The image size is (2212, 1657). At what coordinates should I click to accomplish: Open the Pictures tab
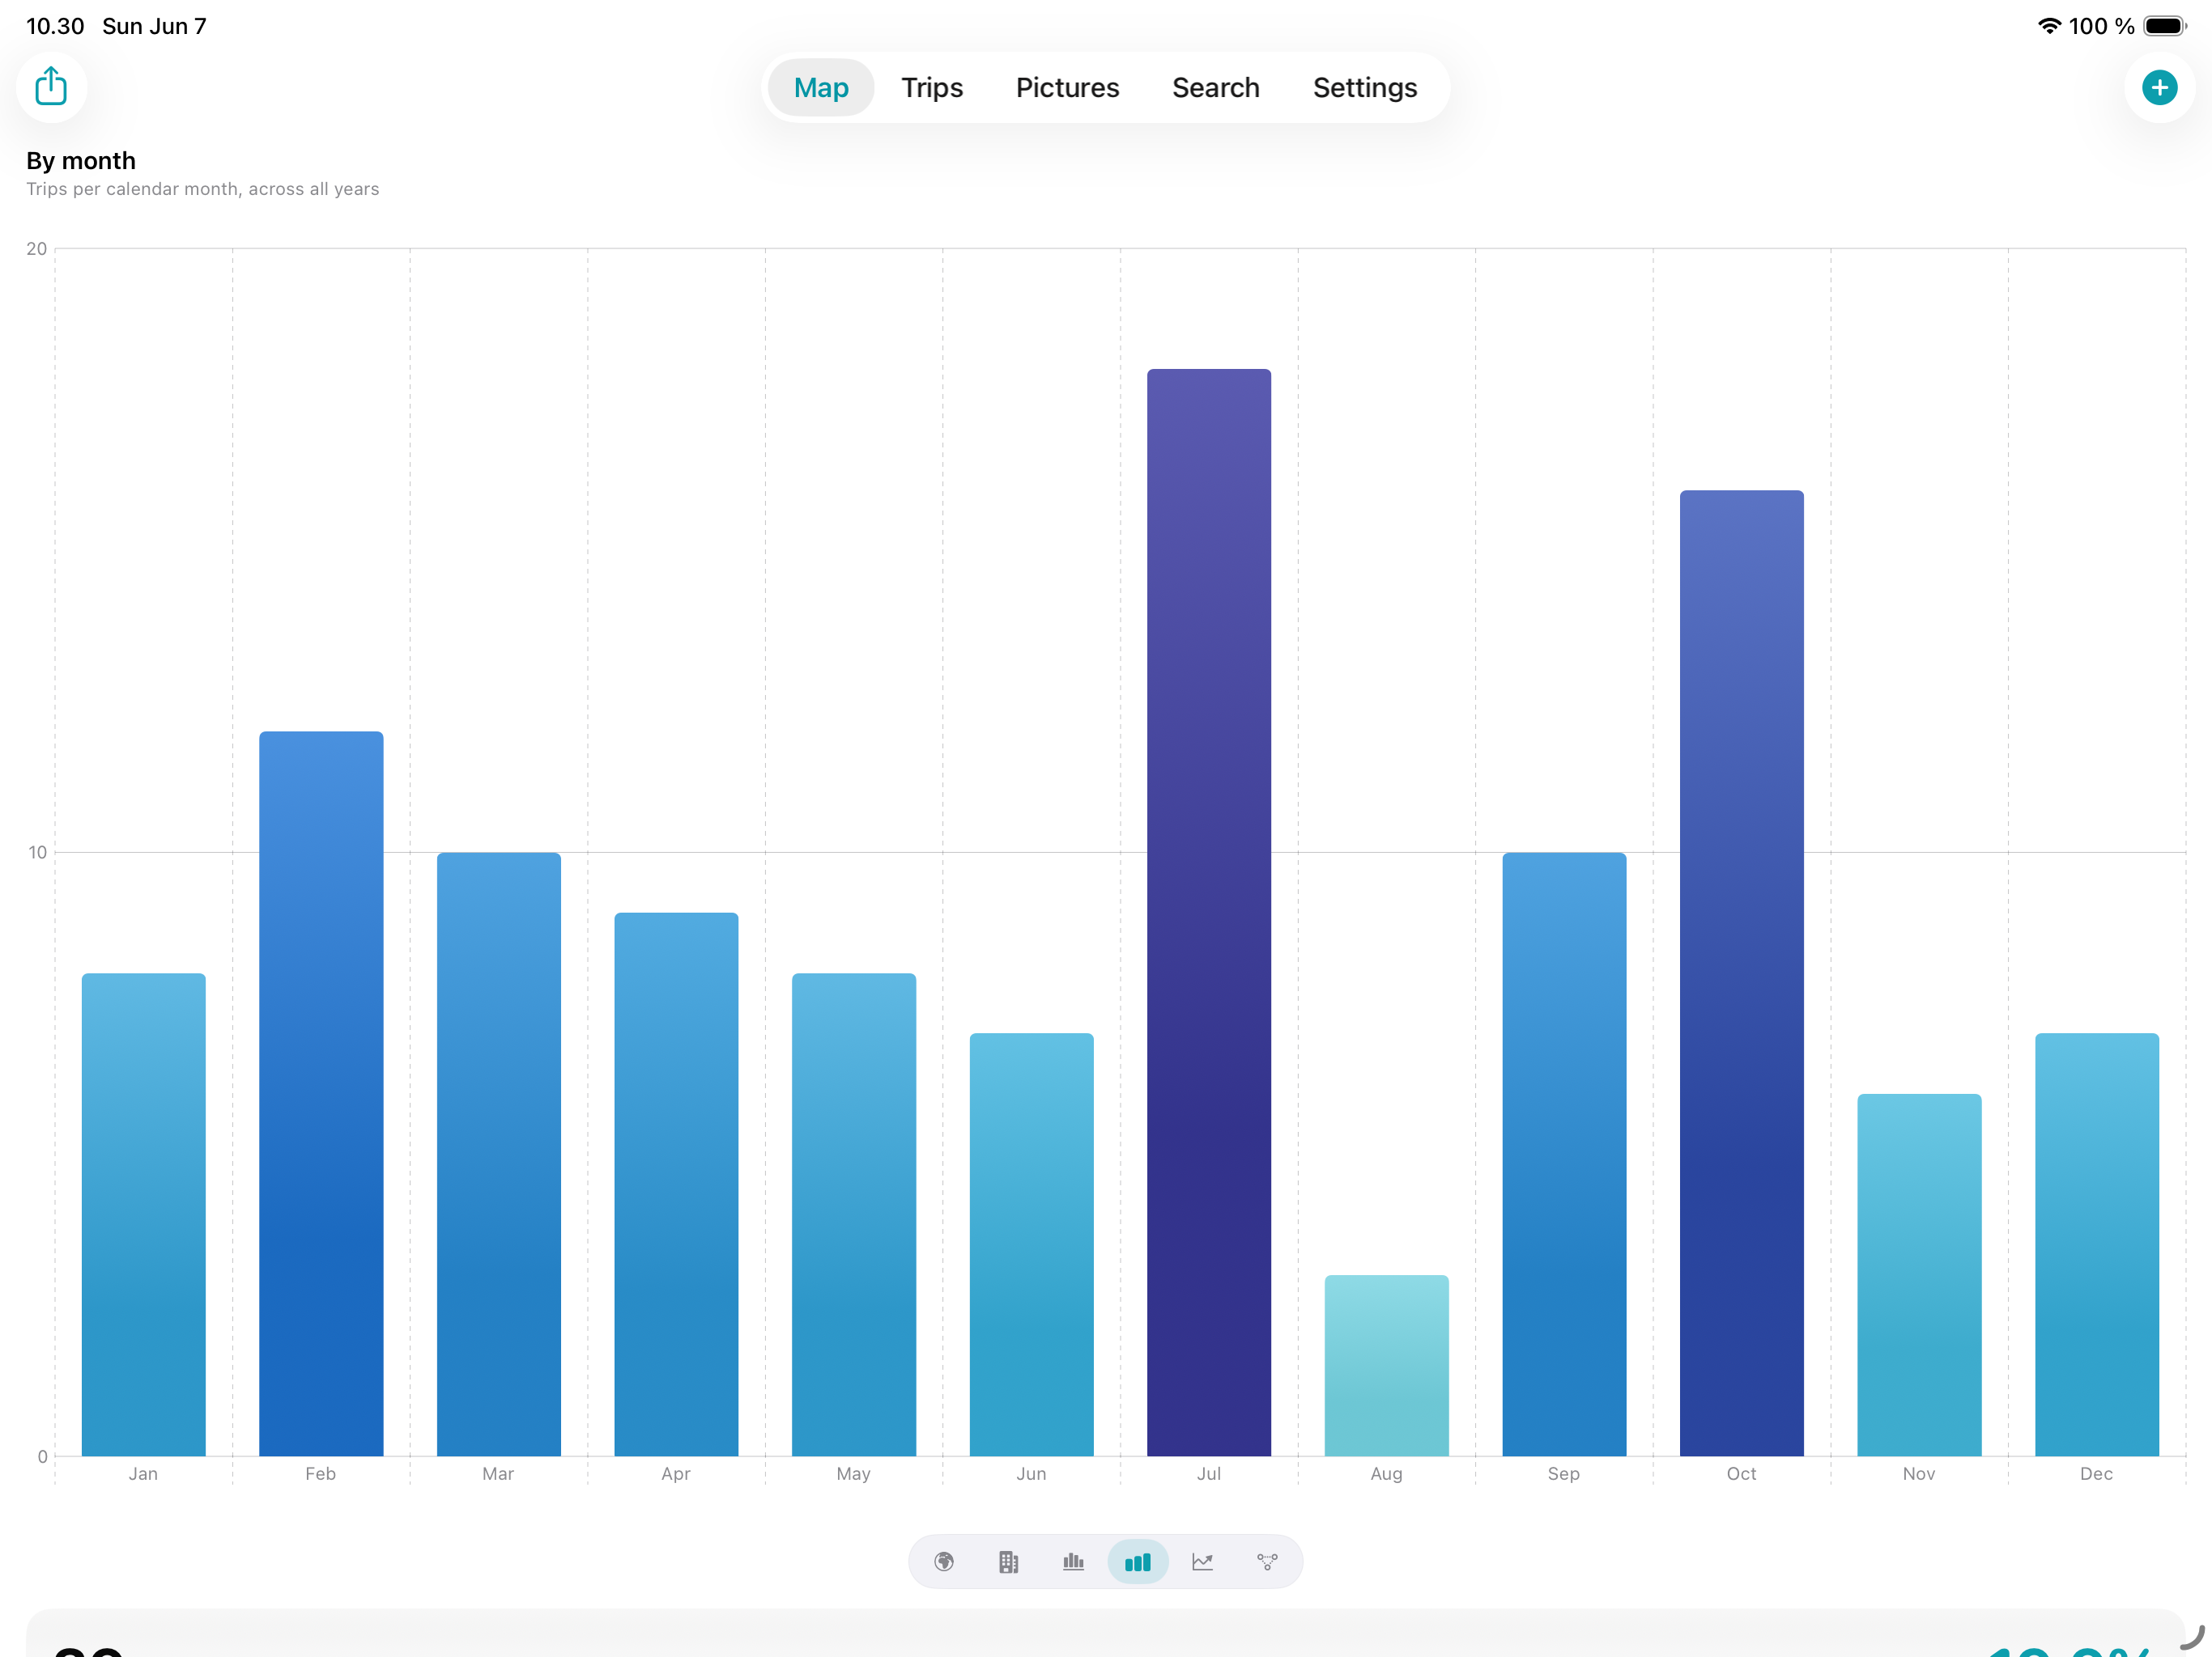(x=1067, y=88)
